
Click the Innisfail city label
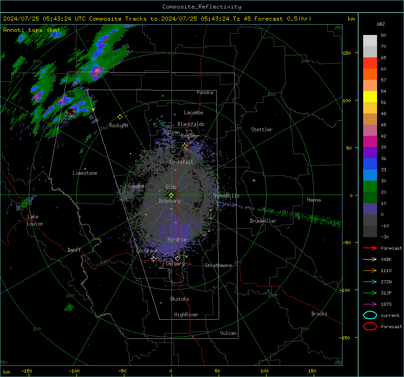pos(181,162)
